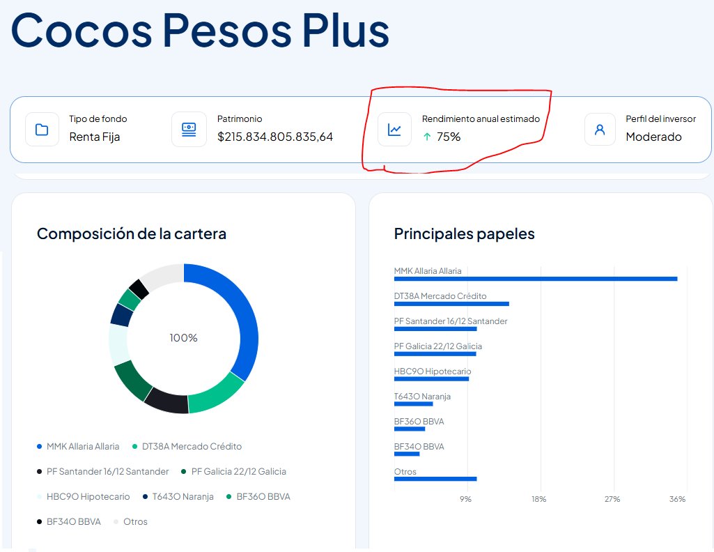
Task: Click PF Santander 16/12 Santander bar label
Action: 451,321
